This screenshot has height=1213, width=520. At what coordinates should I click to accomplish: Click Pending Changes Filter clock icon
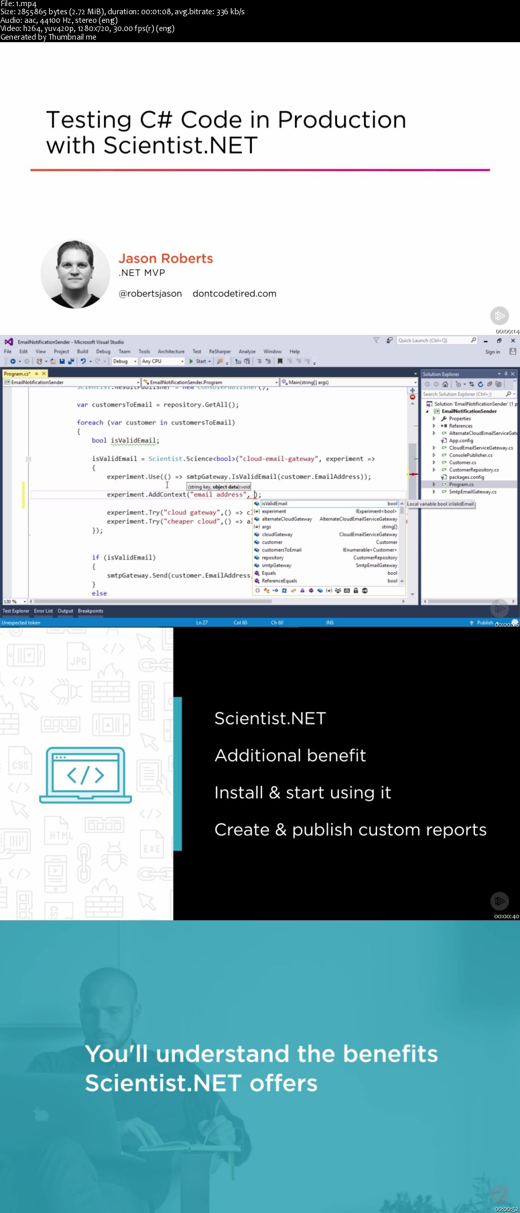459,384
